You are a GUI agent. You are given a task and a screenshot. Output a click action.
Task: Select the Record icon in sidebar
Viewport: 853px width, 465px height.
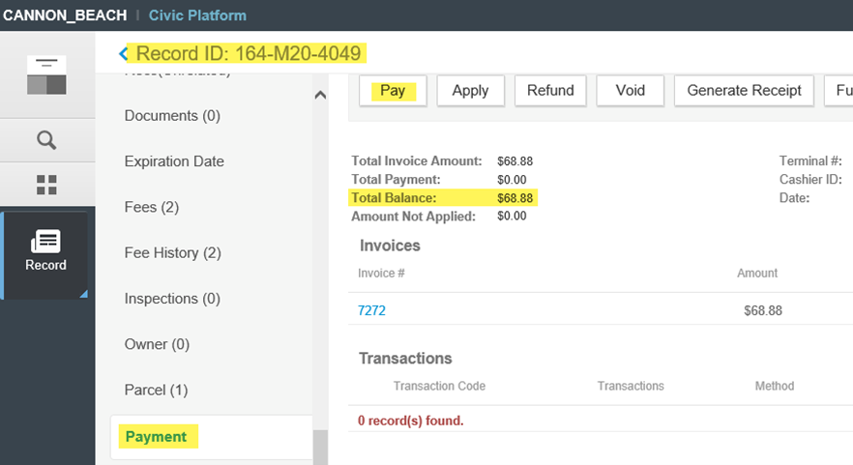pos(46,251)
